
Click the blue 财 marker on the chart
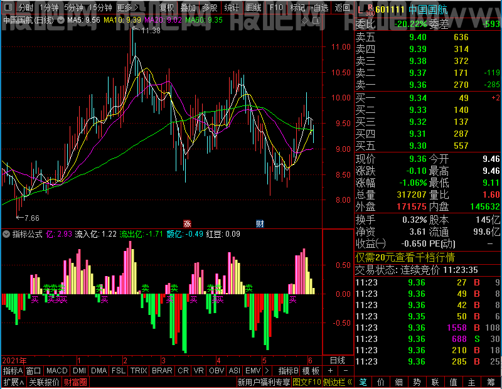click(x=260, y=224)
